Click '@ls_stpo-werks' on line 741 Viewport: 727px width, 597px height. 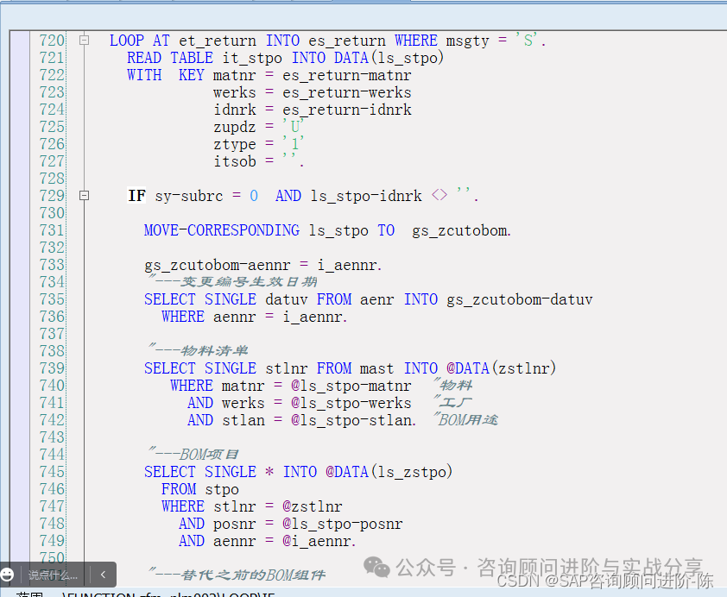351,404
